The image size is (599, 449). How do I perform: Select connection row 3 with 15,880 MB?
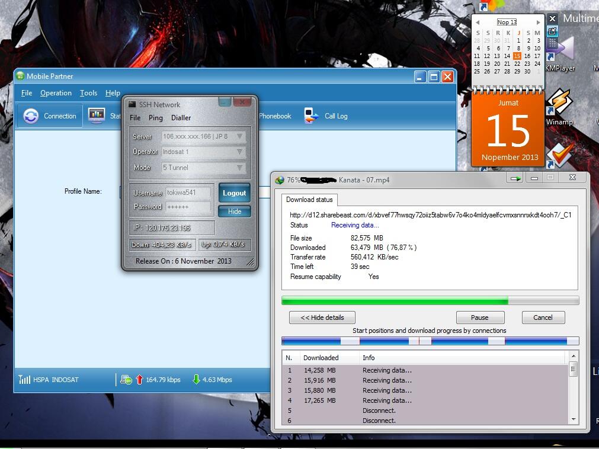point(425,390)
